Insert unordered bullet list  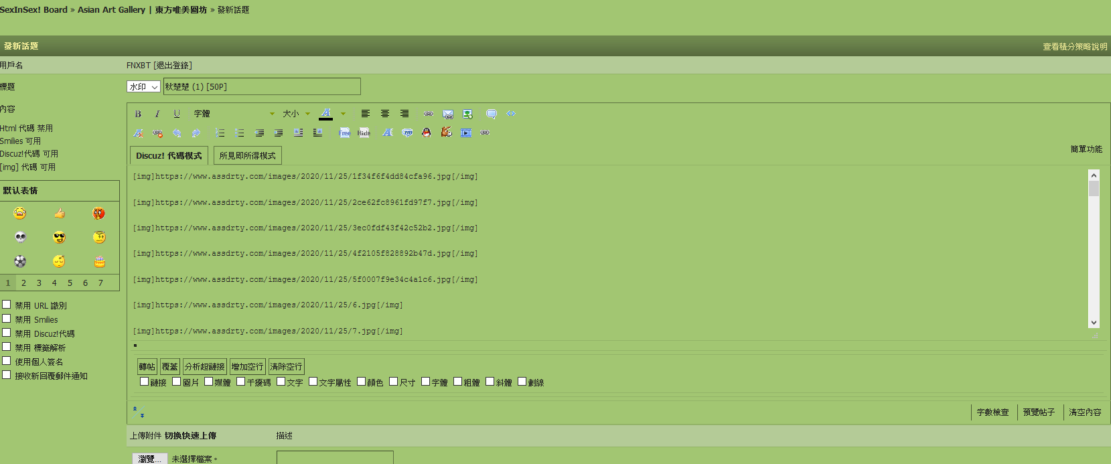click(239, 133)
